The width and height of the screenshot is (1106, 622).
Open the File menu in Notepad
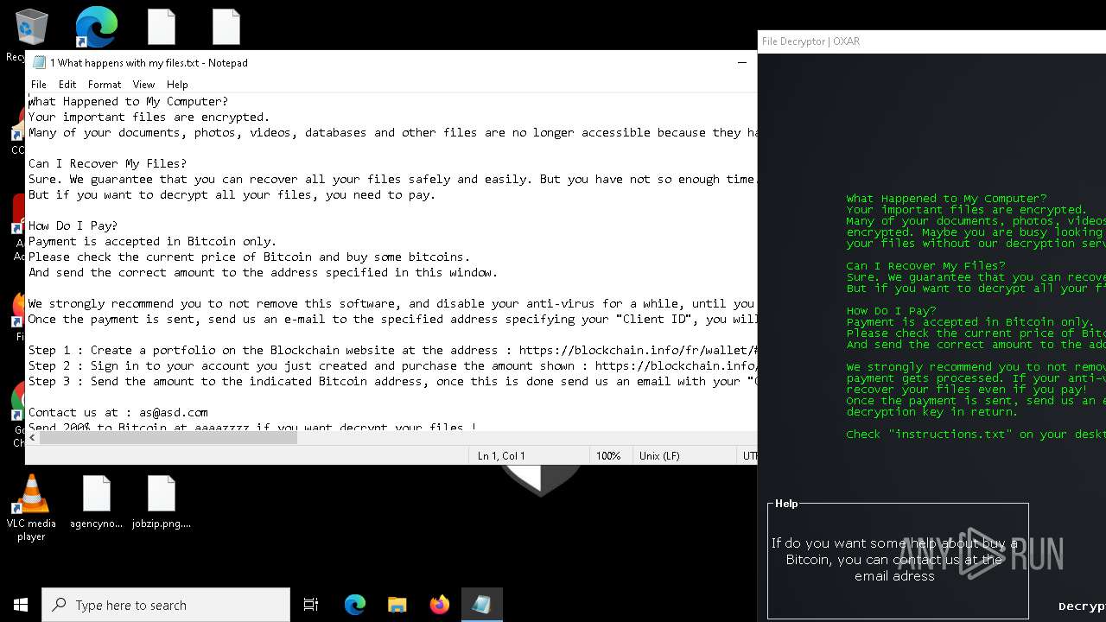[39, 85]
